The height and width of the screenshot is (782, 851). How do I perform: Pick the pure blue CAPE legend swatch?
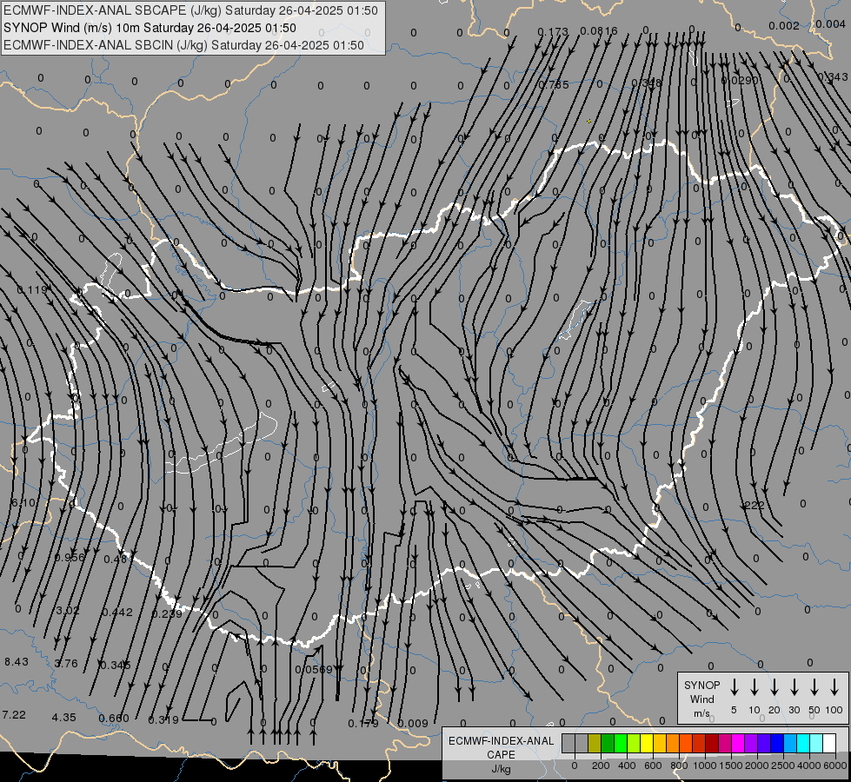tap(777, 744)
